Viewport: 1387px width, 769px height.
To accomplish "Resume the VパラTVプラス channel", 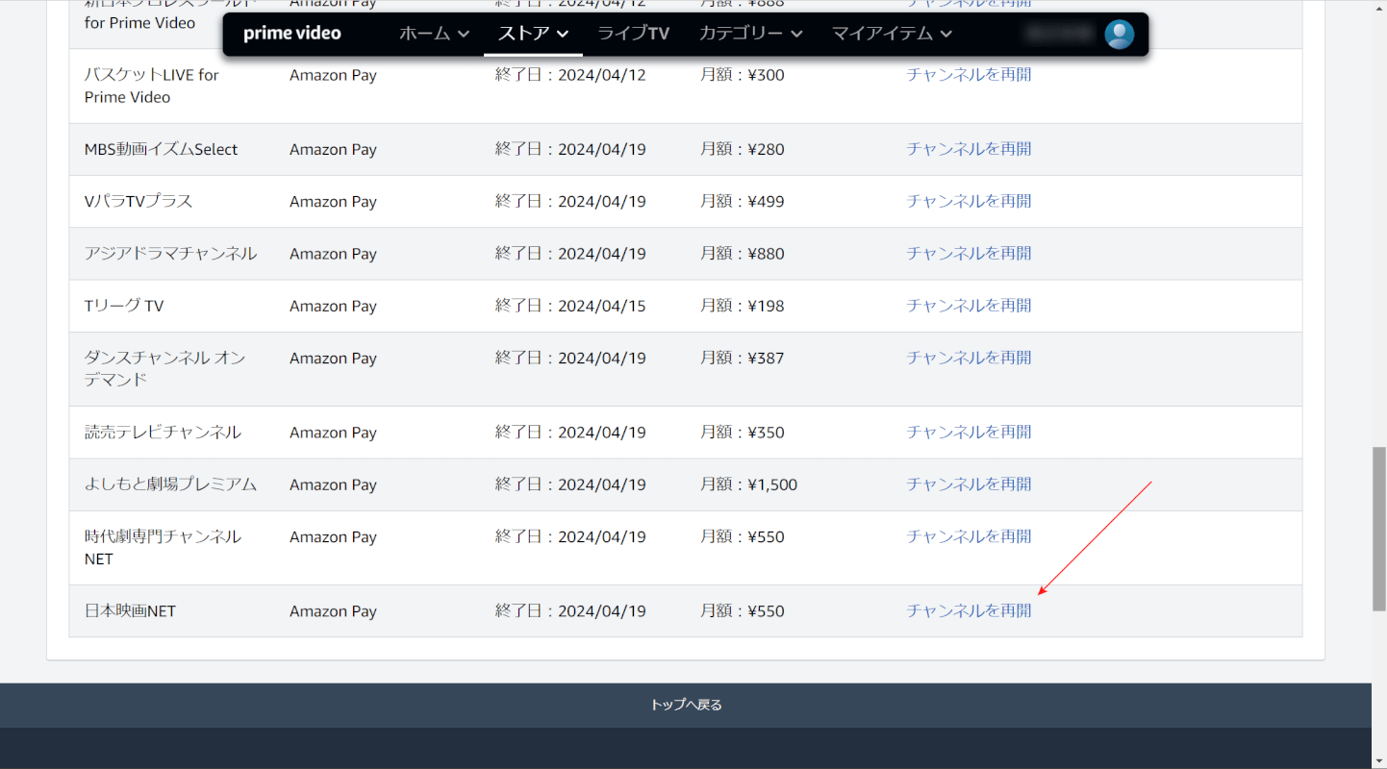I will (x=969, y=201).
